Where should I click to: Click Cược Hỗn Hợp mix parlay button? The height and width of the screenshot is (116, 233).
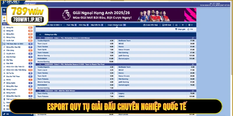point(151,25)
